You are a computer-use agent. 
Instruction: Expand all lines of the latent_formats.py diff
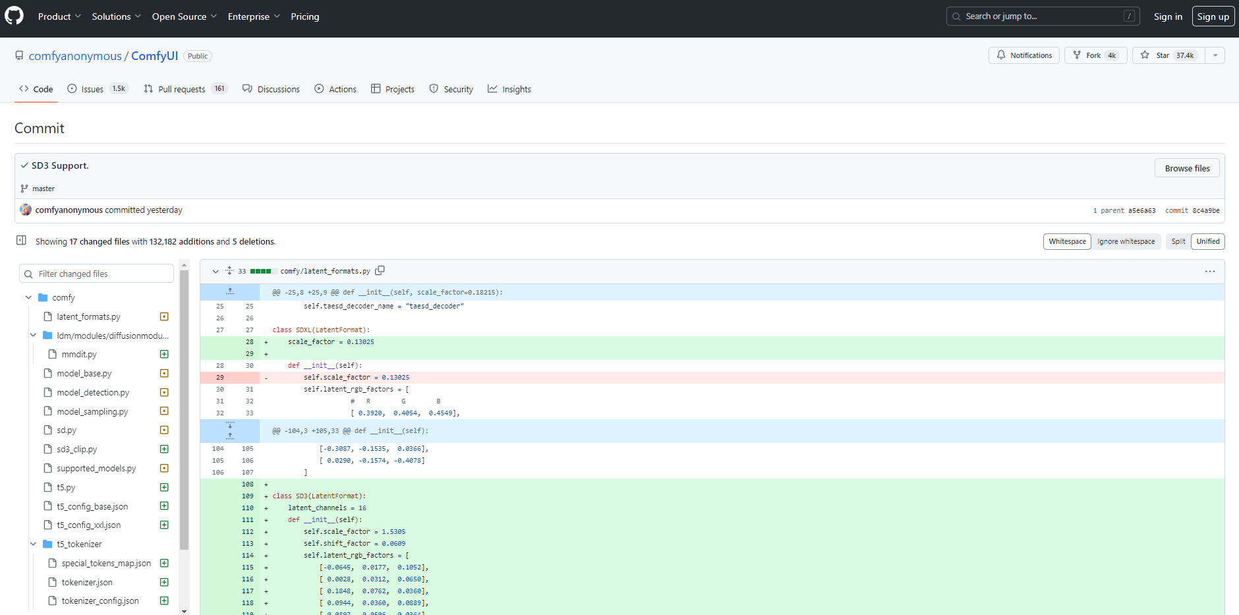point(229,271)
